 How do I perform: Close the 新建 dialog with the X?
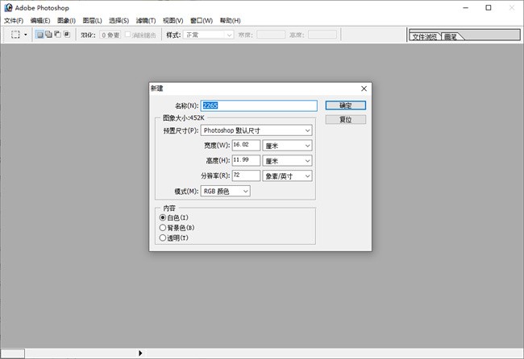pos(364,89)
